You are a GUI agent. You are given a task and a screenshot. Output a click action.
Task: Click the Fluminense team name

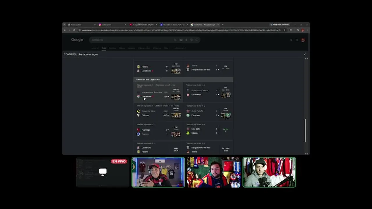[x=146, y=96]
